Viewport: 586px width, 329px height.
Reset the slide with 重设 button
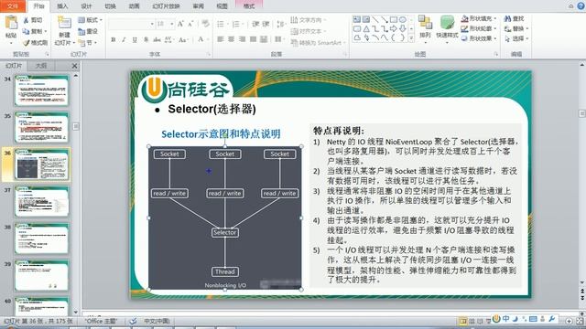click(88, 31)
